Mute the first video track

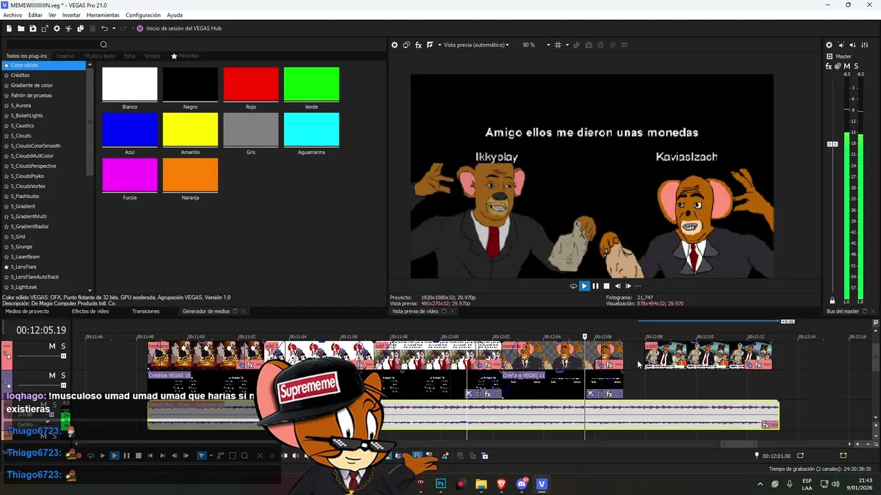(x=52, y=346)
